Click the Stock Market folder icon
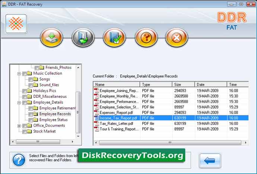This screenshot has width=257, height=174. click(x=29, y=131)
